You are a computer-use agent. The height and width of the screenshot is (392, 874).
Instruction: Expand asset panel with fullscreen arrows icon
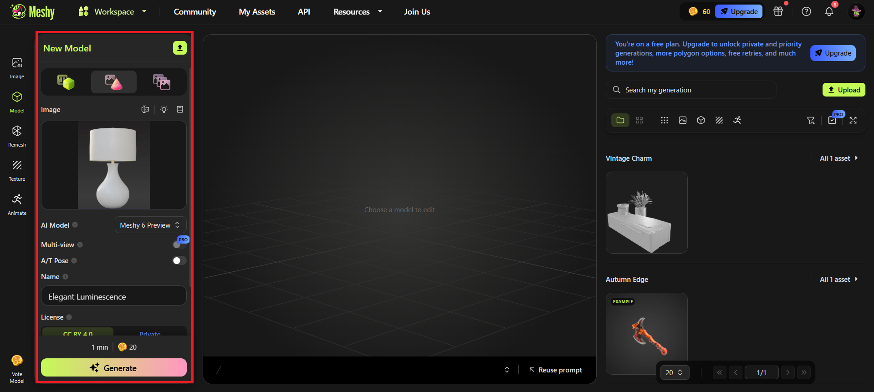pyautogui.click(x=853, y=120)
